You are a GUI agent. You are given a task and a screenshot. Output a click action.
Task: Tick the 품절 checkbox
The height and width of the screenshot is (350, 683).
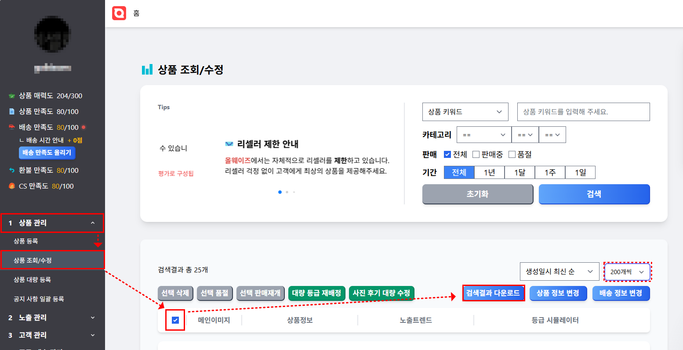click(512, 154)
